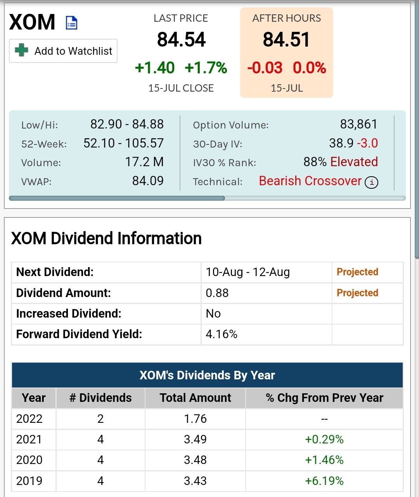
Task: Click the 15-JUL CLOSE label
Action: [x=181, y=88]
